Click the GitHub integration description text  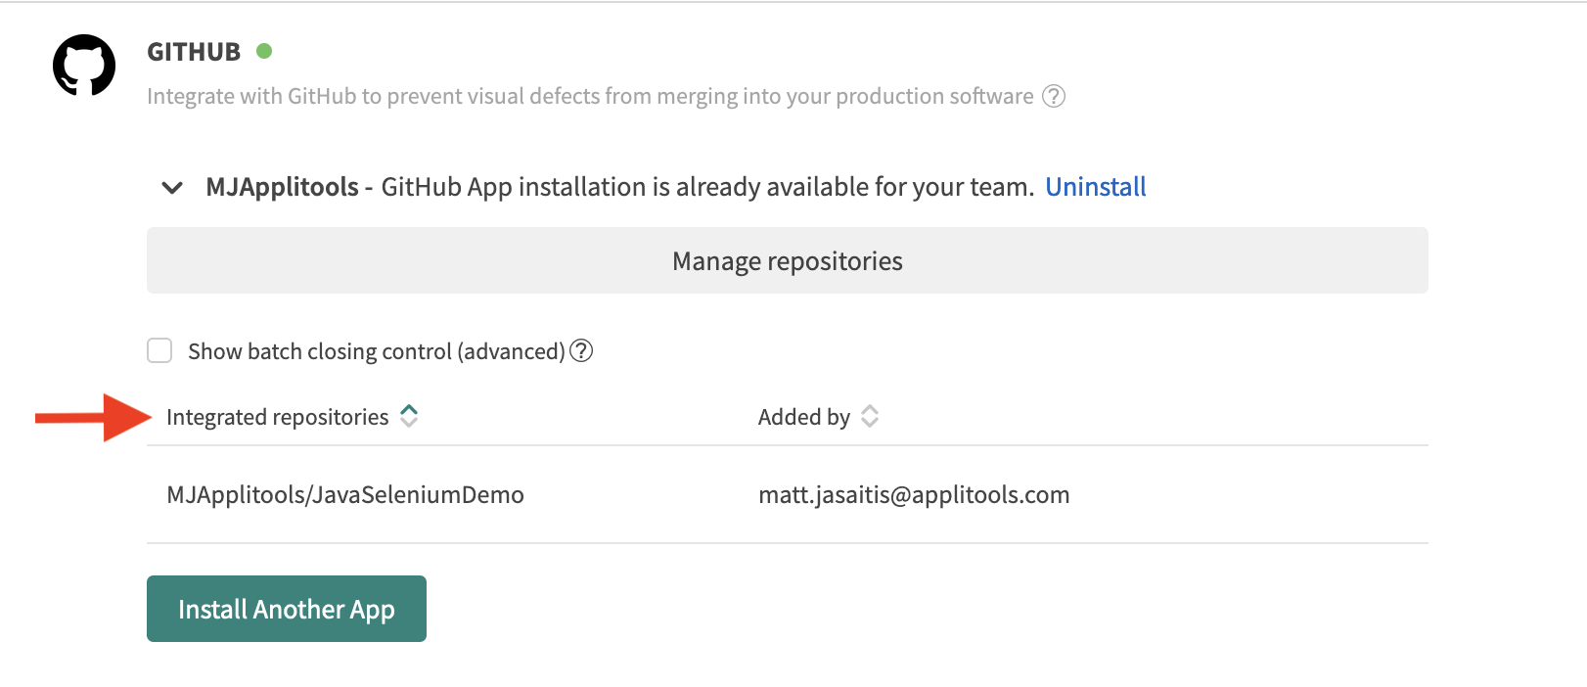[x=590, y=96]
